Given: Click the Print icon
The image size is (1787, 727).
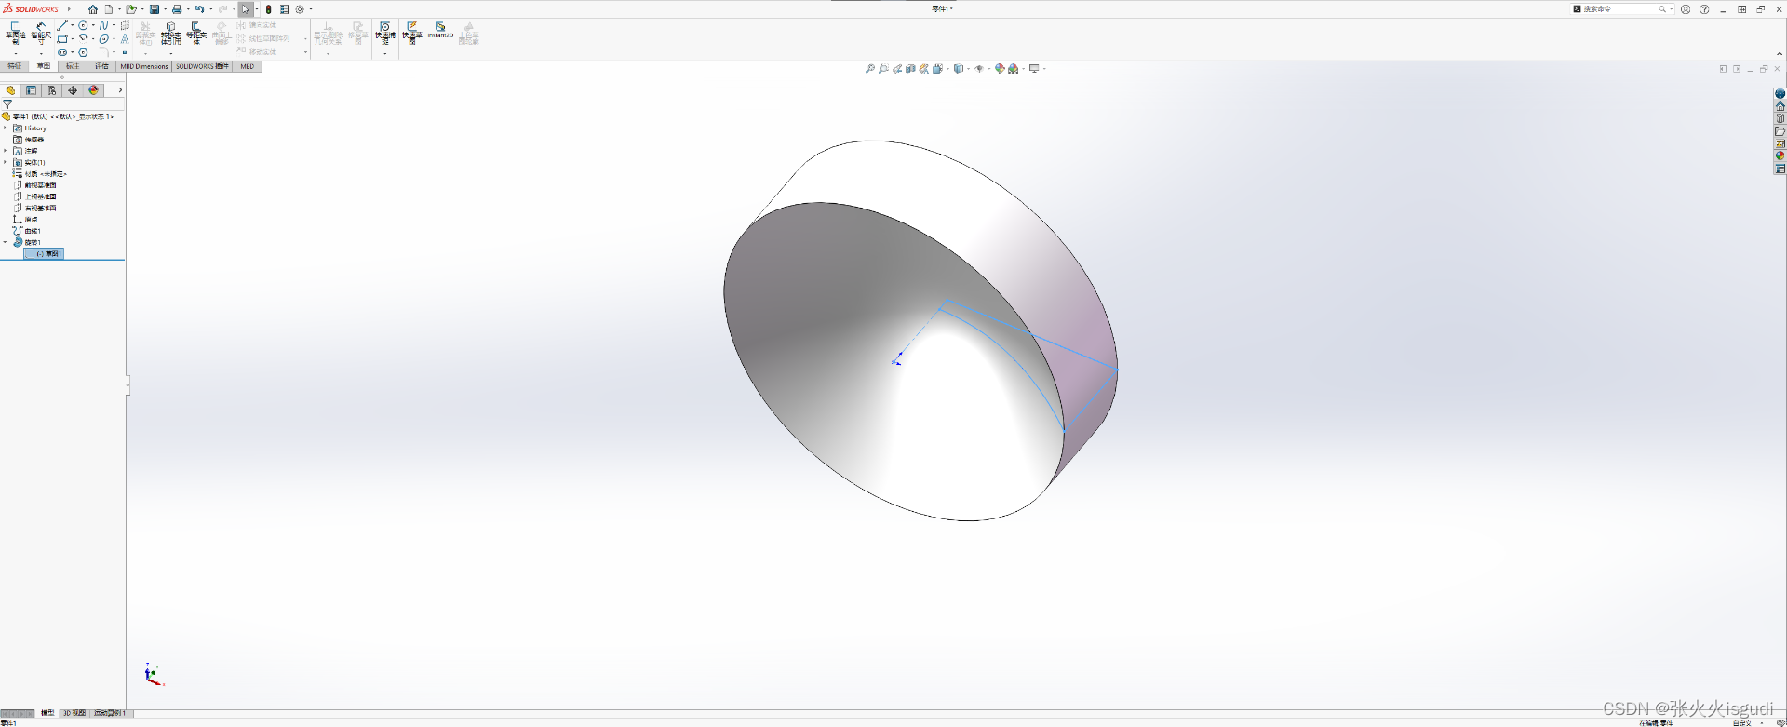Looking at the screenshot, I should [177, 9].
